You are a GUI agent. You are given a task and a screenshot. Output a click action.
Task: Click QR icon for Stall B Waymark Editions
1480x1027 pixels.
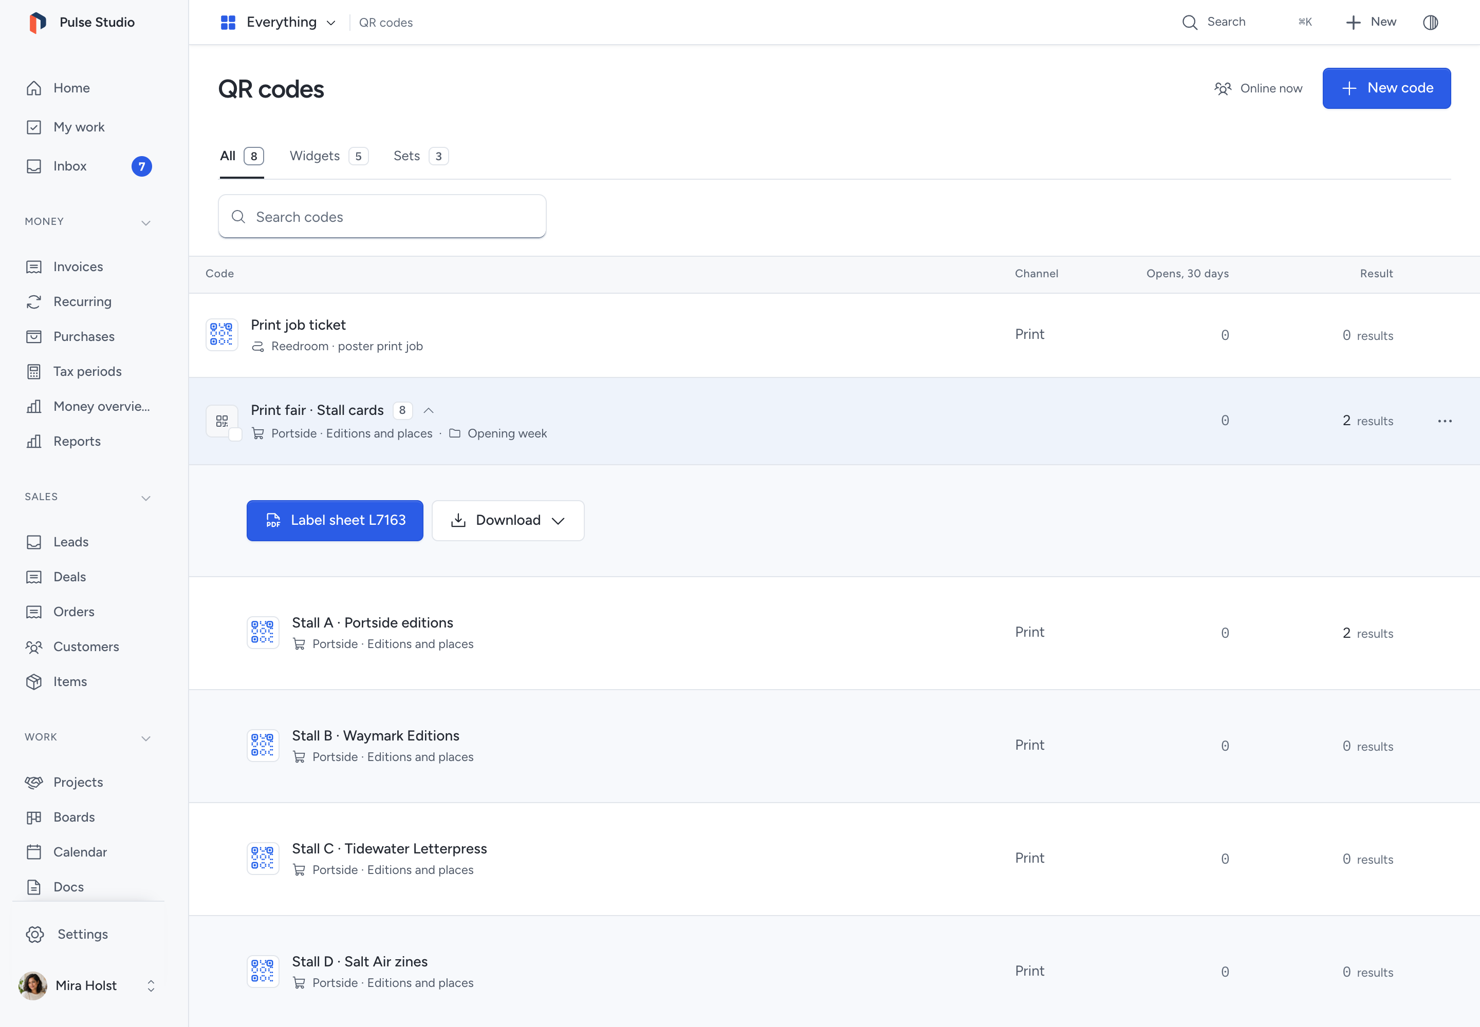pyautogui.click(x=263, y=745)
